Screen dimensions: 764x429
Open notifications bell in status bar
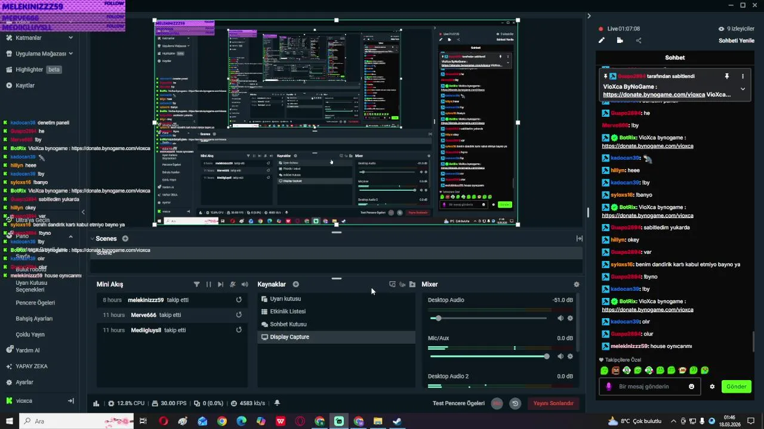click(x=277, y=403)
